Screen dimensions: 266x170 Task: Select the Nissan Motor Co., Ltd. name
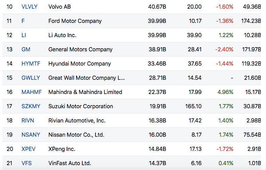tap(76, 135)
